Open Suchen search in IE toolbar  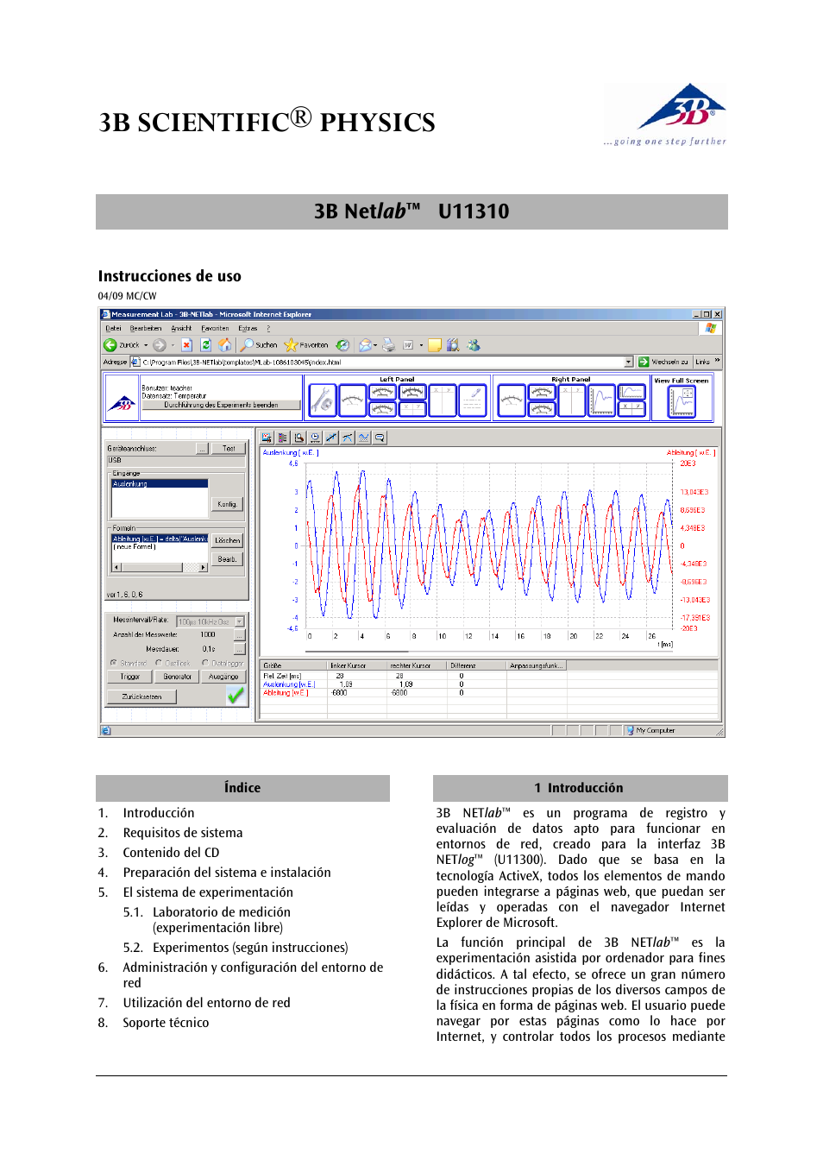point(259,345)
